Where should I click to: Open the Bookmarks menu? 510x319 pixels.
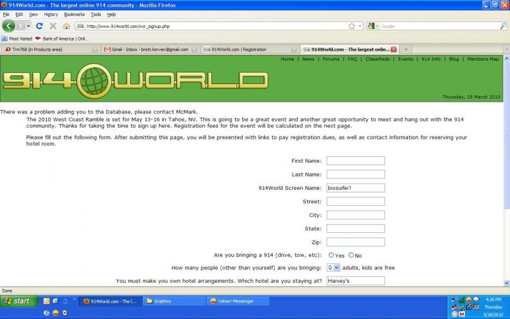pyautogui.click(x=74, y=15)
